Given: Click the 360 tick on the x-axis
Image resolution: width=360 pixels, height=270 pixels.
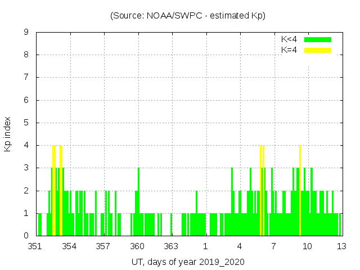Looking at the screenshot, I should pos(137,246).
